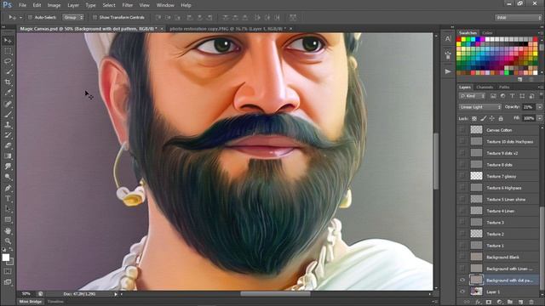The width and height of the screenshot is (545, 306).
Task: Select the Dodge tool
Action: point(8,178)
